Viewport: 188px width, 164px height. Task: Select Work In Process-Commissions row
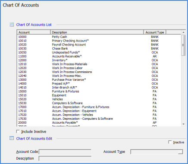(99, 72)
